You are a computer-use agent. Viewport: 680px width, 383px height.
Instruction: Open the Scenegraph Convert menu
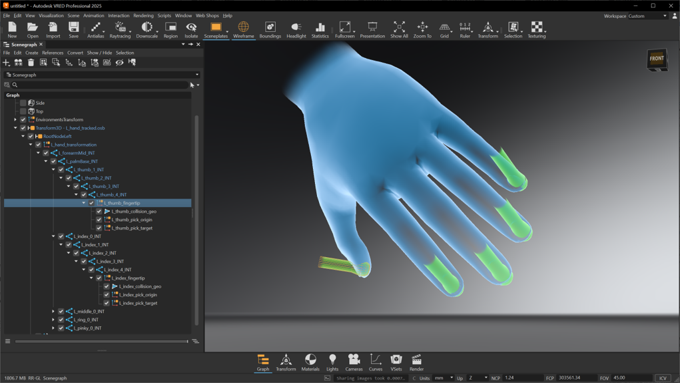(75, 53)
